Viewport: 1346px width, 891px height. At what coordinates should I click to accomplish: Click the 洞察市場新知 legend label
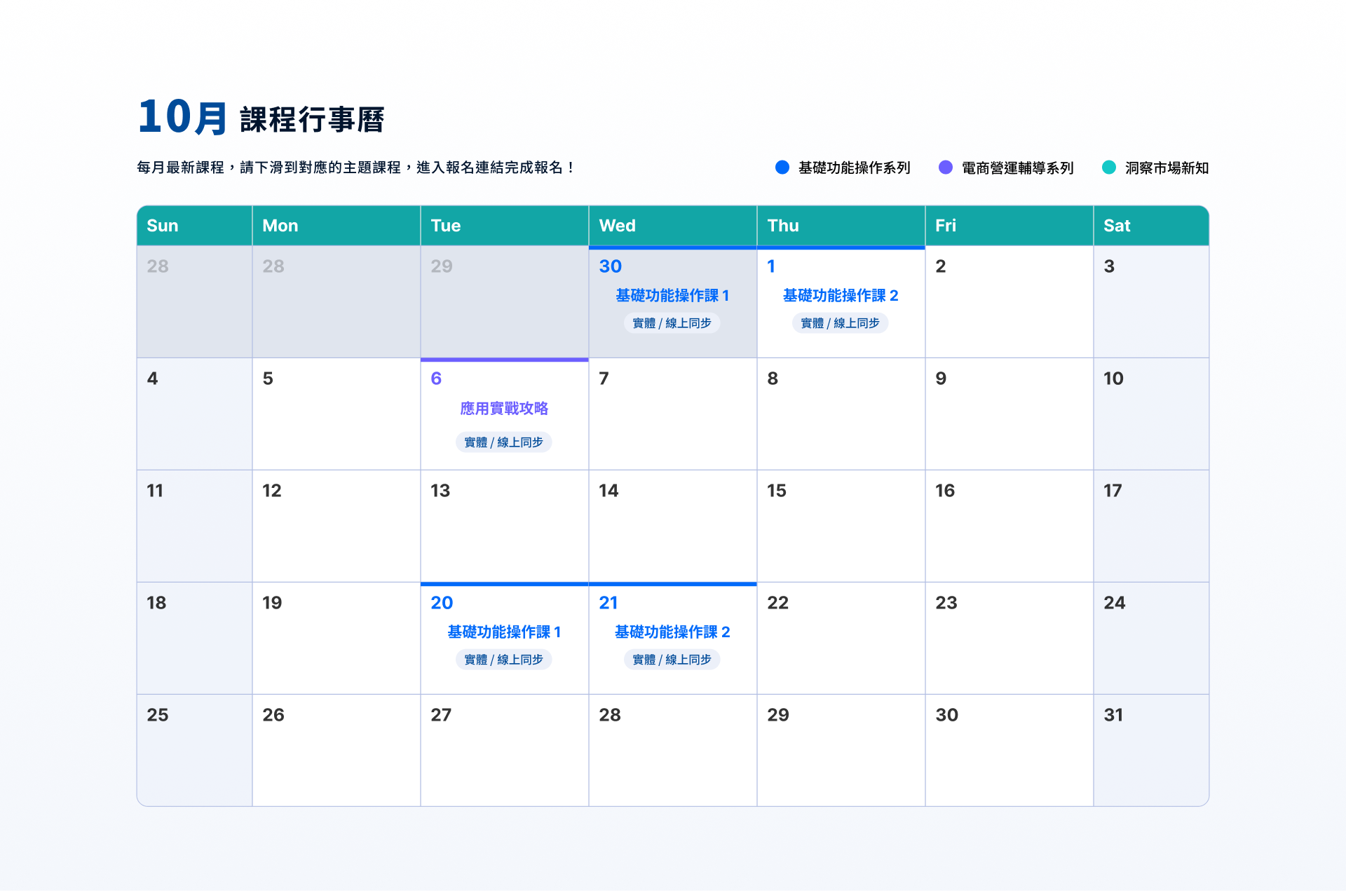1167,168
